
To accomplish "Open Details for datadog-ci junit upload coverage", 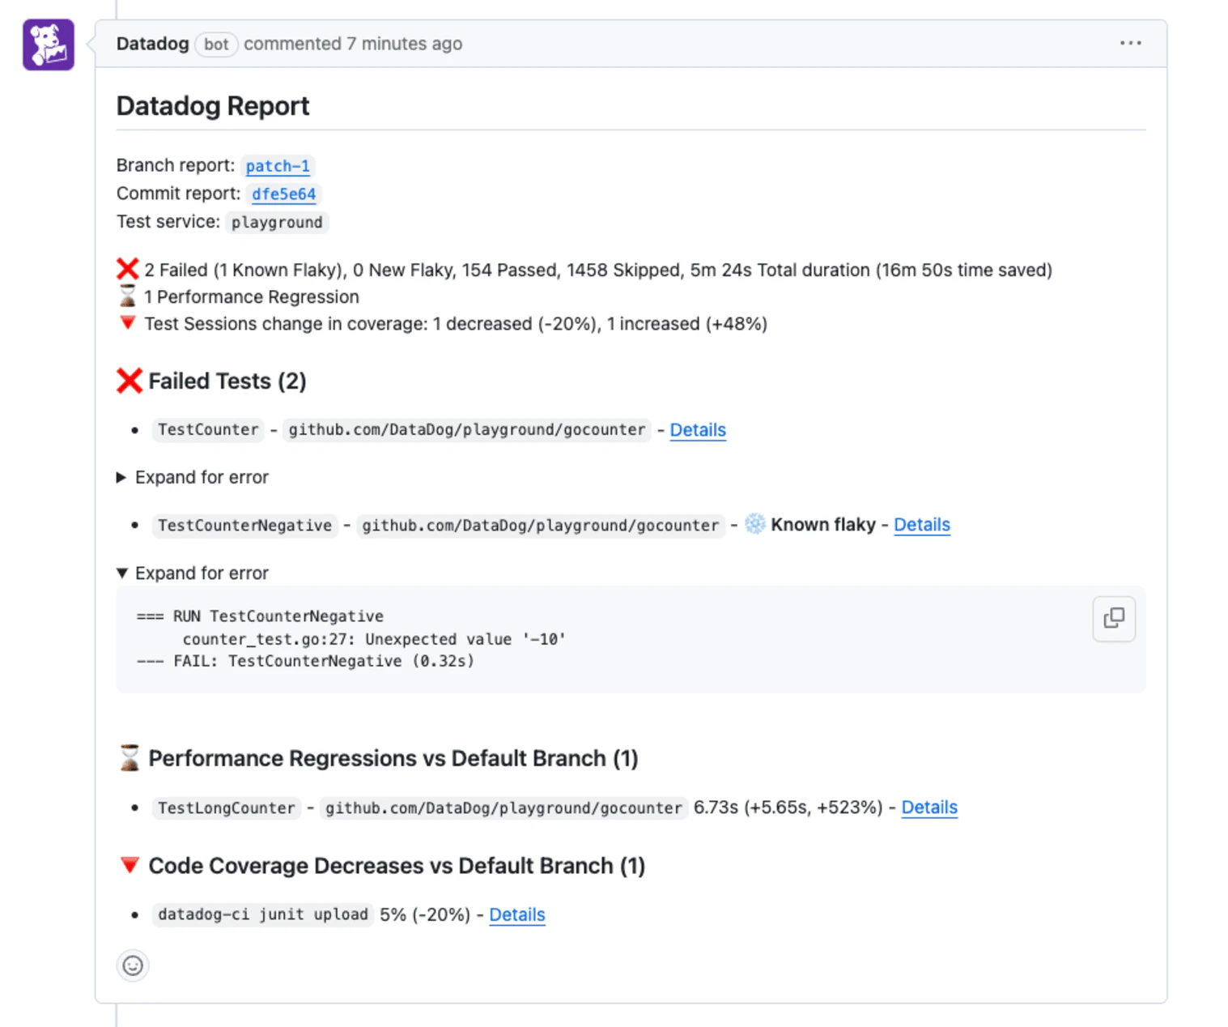I will point(517,914).
